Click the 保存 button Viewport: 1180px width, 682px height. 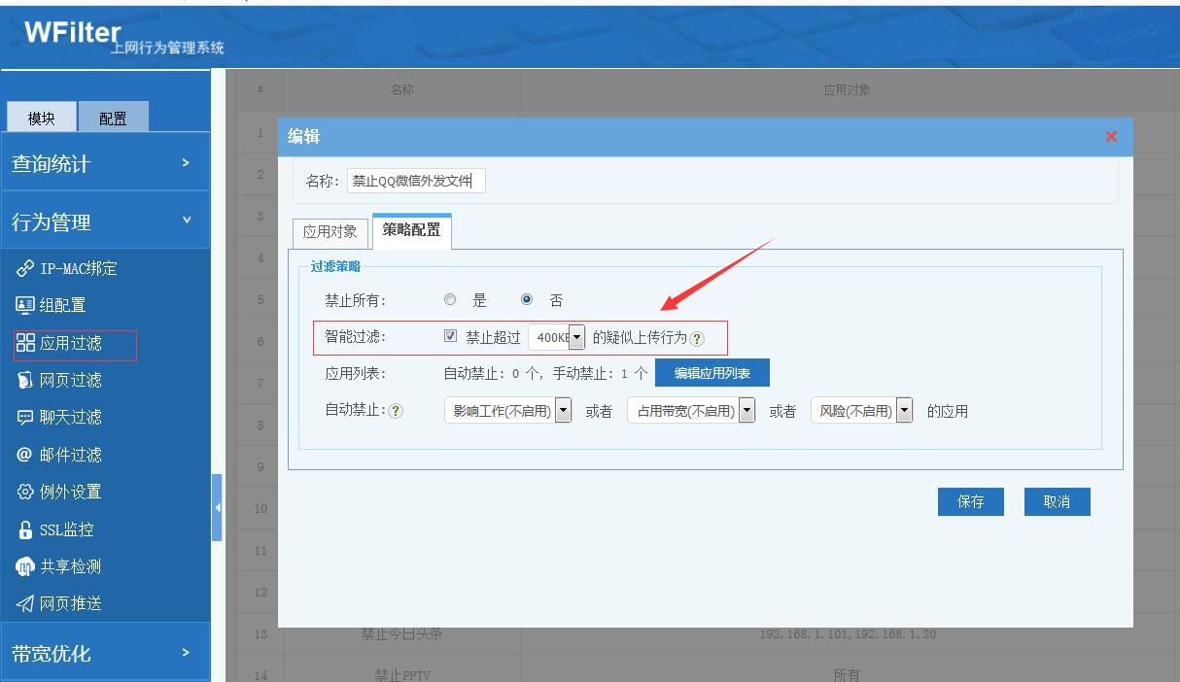click(x=970, y=501)
